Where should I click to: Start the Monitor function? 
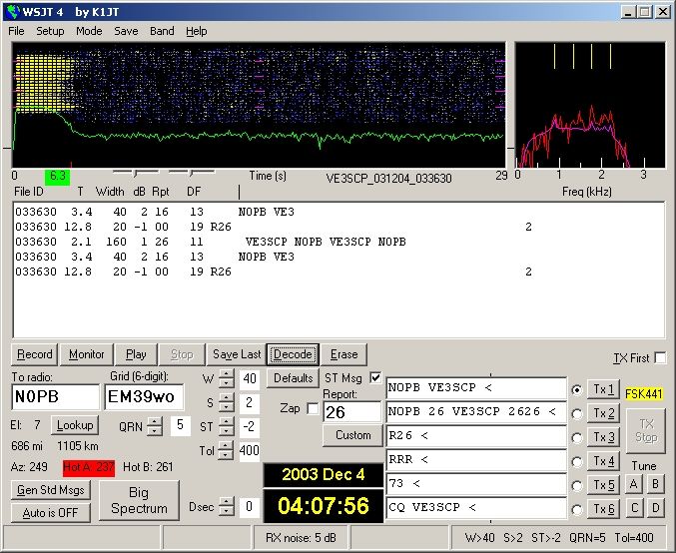87,354
